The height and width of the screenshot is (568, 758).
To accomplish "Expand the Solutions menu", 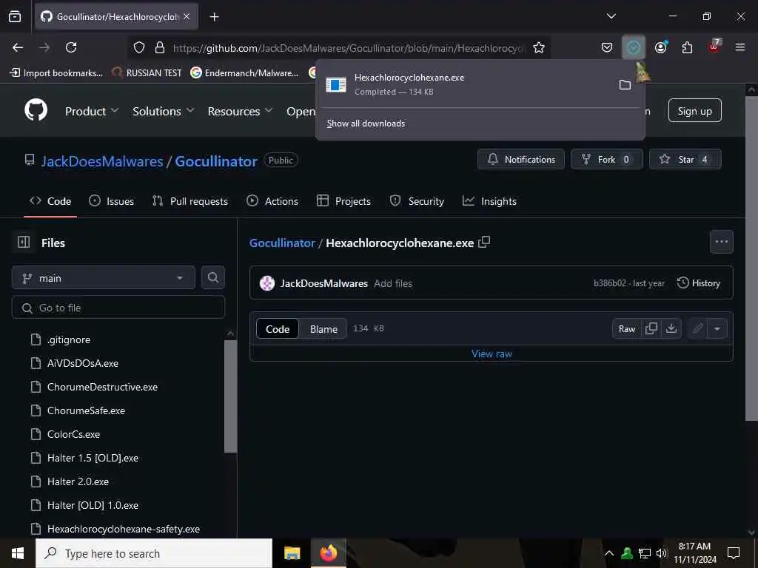I will click(x=164, y=111).
